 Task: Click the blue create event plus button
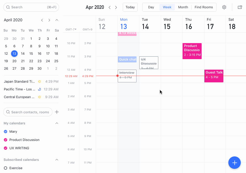pyautogui.click(x=234, y=162)
